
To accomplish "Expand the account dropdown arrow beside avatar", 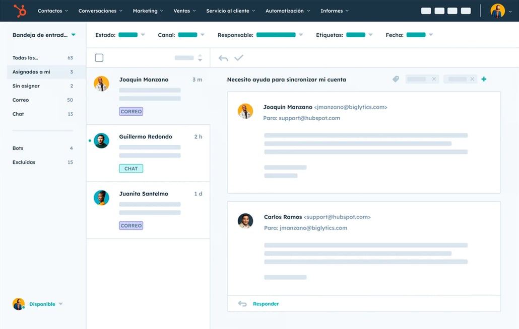I will click(x=510, y=11).
